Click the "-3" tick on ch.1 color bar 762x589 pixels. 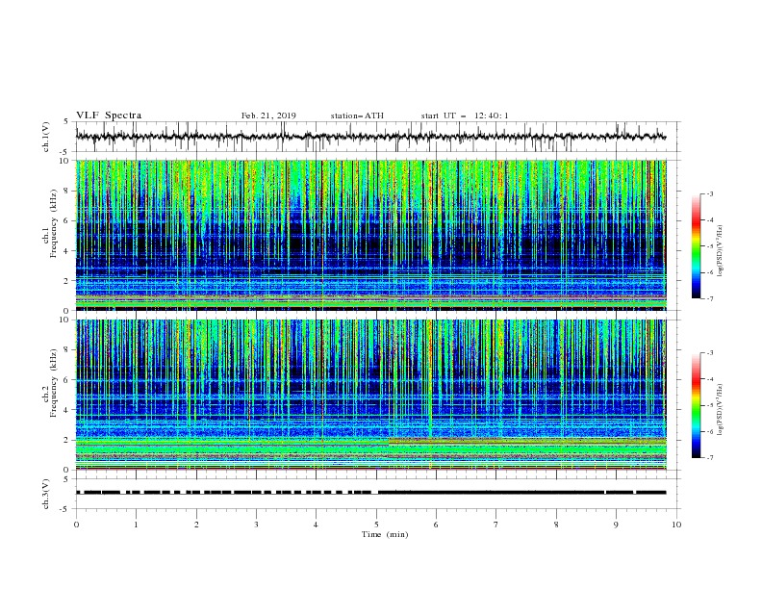pos(709,193)
